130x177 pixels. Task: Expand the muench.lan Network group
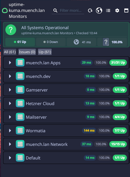10,144
